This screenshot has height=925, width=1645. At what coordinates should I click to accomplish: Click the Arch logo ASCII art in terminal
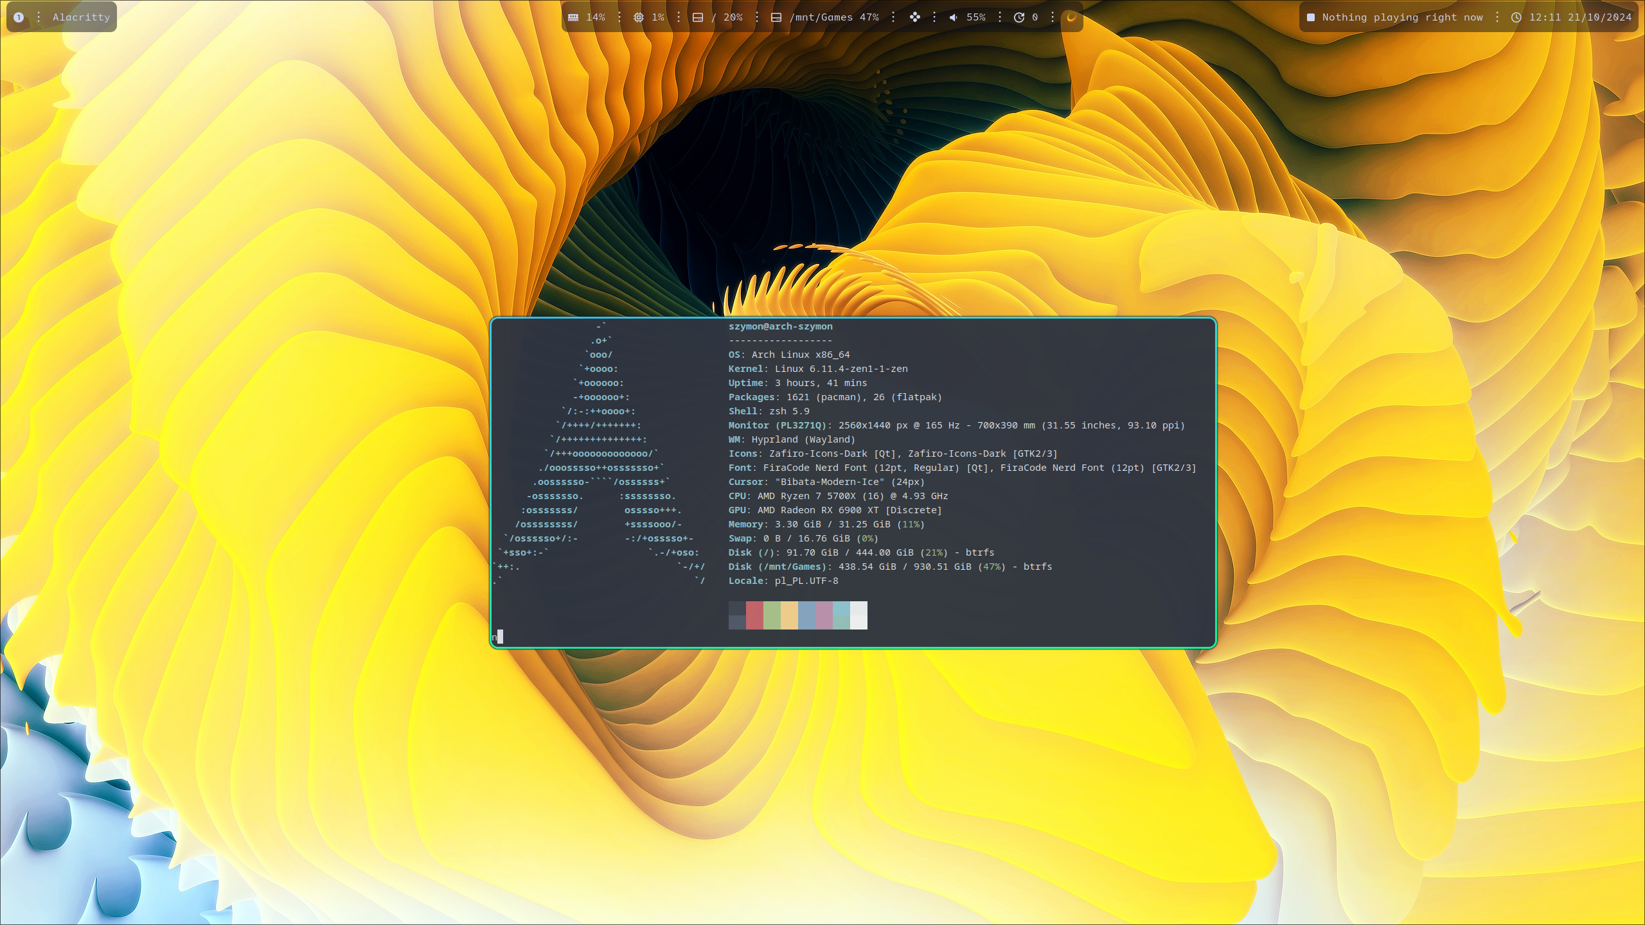599,454
